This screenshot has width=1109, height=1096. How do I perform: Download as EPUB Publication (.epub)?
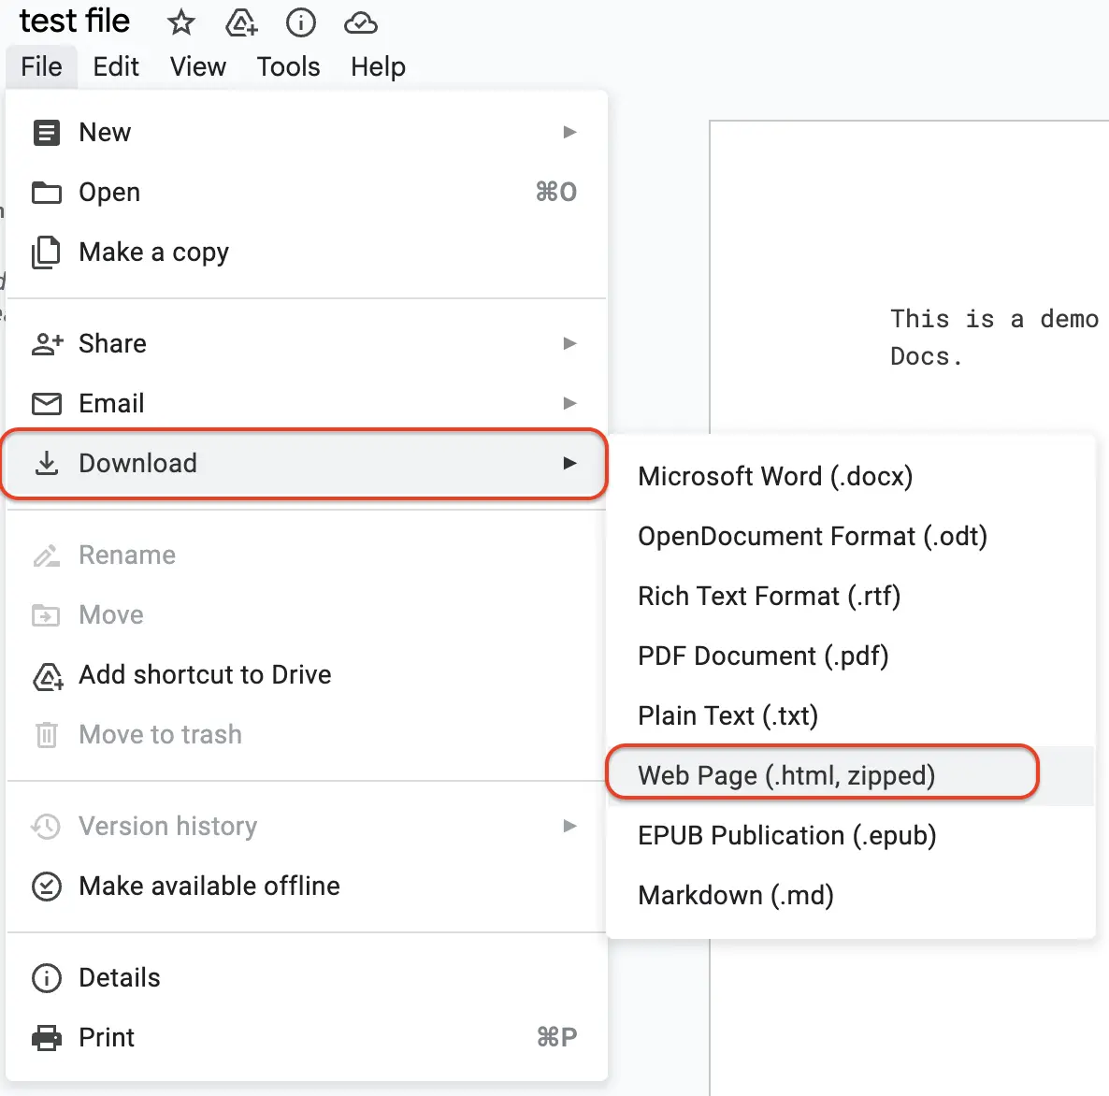pos(851,836)
